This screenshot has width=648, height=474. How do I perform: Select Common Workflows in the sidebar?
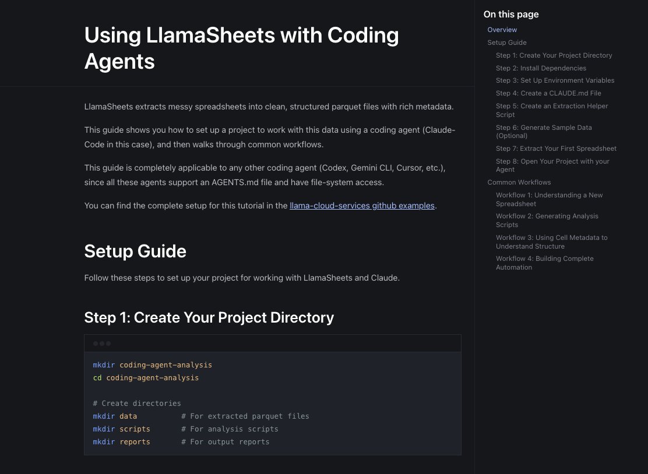[519, 182]
